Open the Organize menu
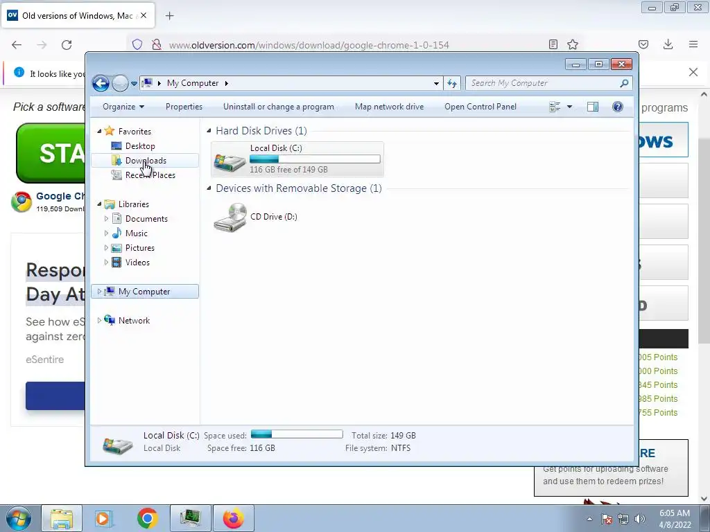The height and width of the screenshot is (532, 710). (x=123, y=107)
